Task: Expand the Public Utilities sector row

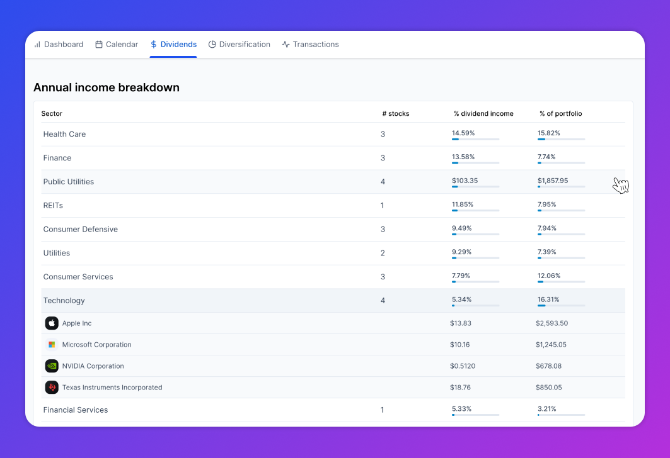Action: pyautogui.click(x=333, y=182)
